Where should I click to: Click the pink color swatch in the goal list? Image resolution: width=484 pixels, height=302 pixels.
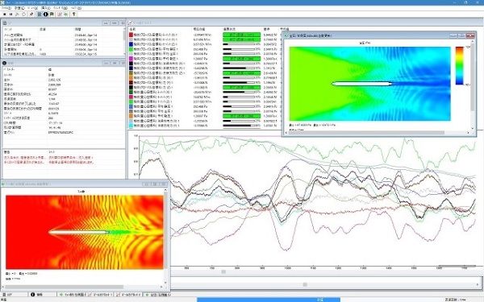point(131,97)
